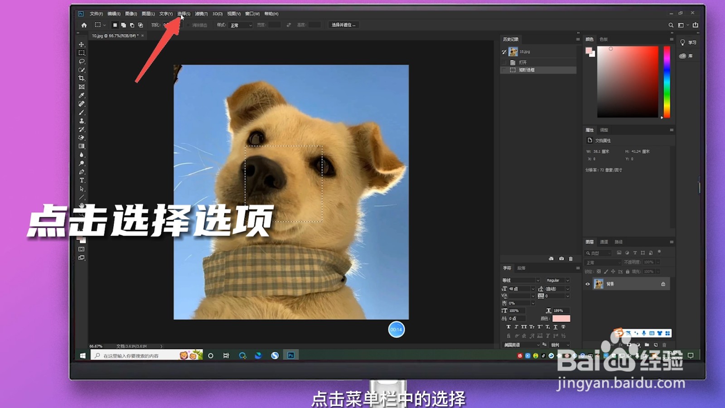Toggle Faux Italic in Character panel
The width and height of the screenshot is (725, 408).
click(516, 327)
